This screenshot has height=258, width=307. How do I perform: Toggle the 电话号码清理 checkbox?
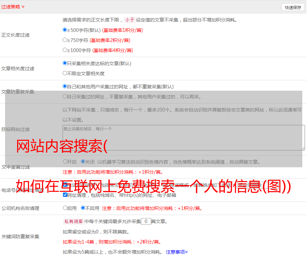tap(65, 184)
